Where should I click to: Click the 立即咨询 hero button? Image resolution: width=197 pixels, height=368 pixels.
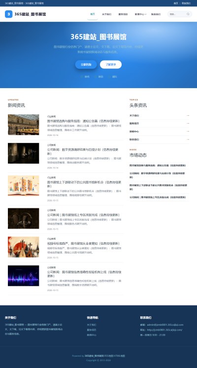[x=86, y=65]
